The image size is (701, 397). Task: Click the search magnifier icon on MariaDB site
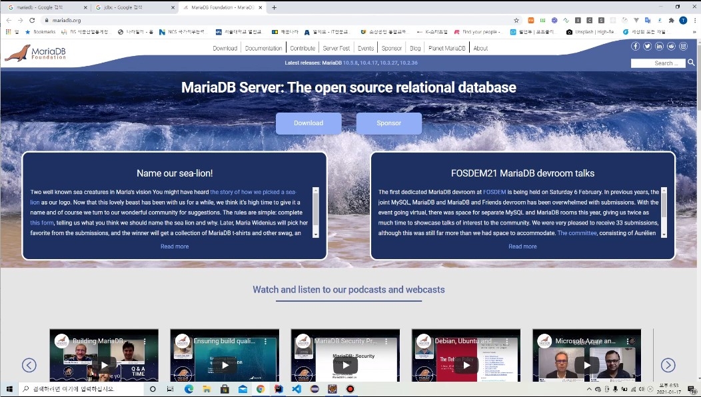tap(691, 63)
